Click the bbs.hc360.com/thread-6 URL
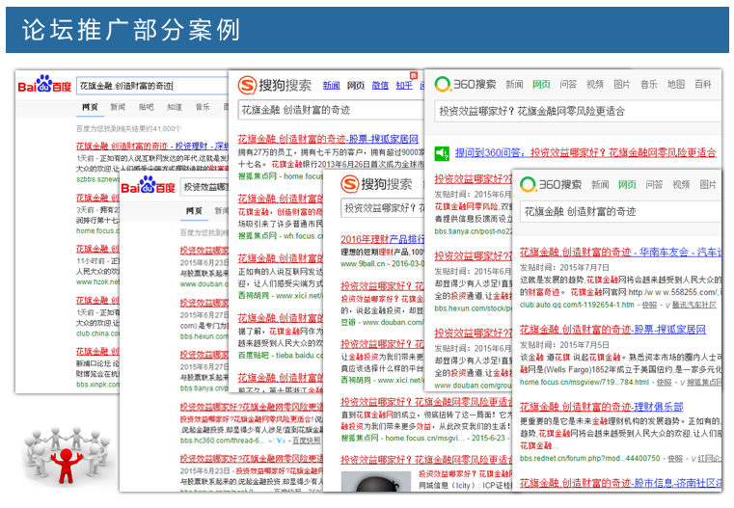Image resolution: width=734 pixels, height=508 pixels. [x=223, y=441]
